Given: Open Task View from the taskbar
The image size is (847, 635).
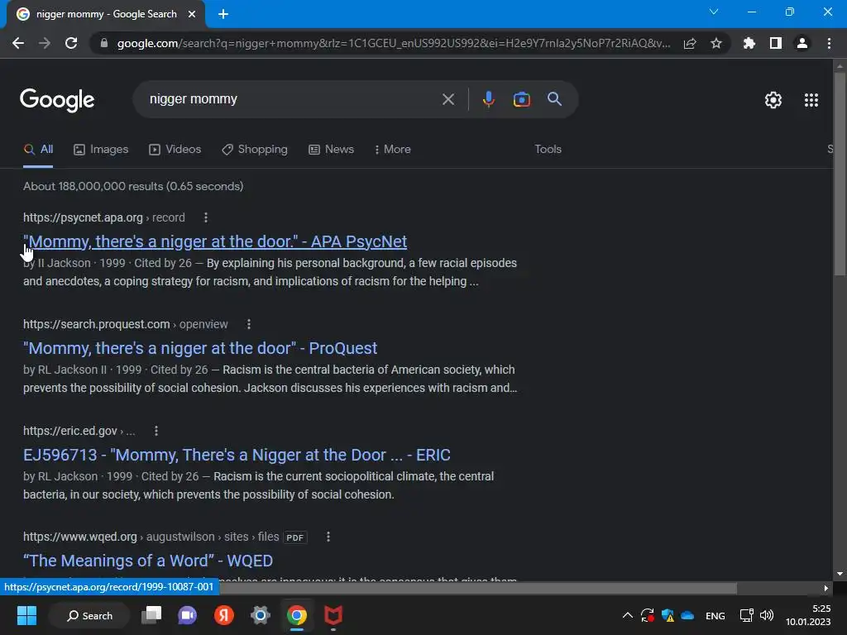Looking at the screenshot, I should [x=151, y=615].
